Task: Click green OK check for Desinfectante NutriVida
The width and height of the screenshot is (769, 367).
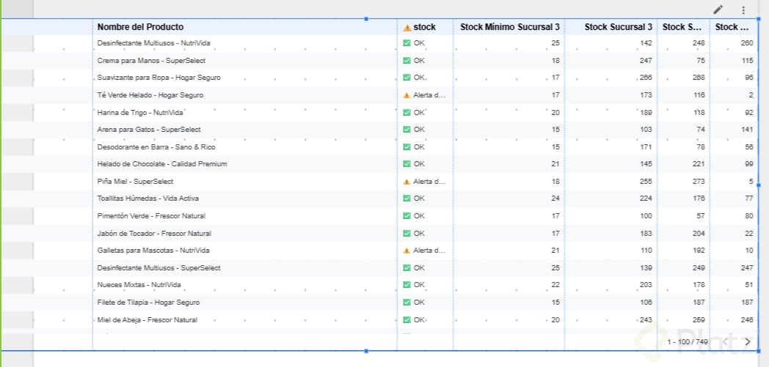Action: point(407,43)
